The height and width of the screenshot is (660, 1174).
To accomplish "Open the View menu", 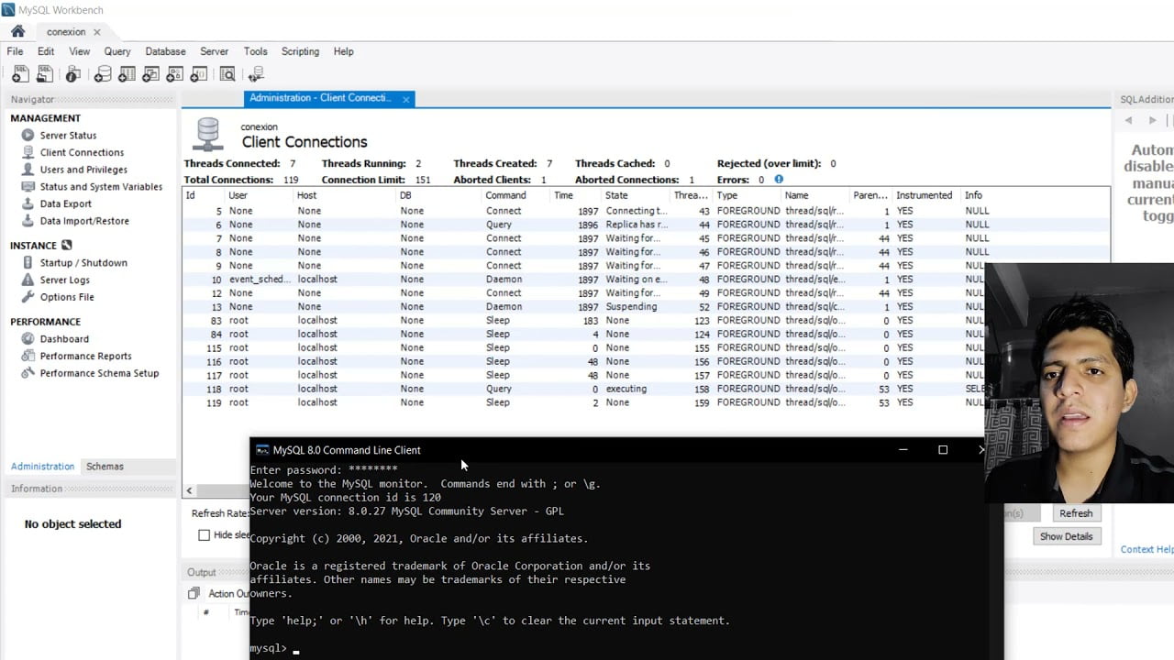I will tap(80, 51).
